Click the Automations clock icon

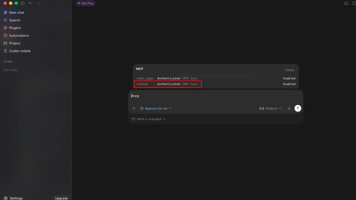coord(6,36)
